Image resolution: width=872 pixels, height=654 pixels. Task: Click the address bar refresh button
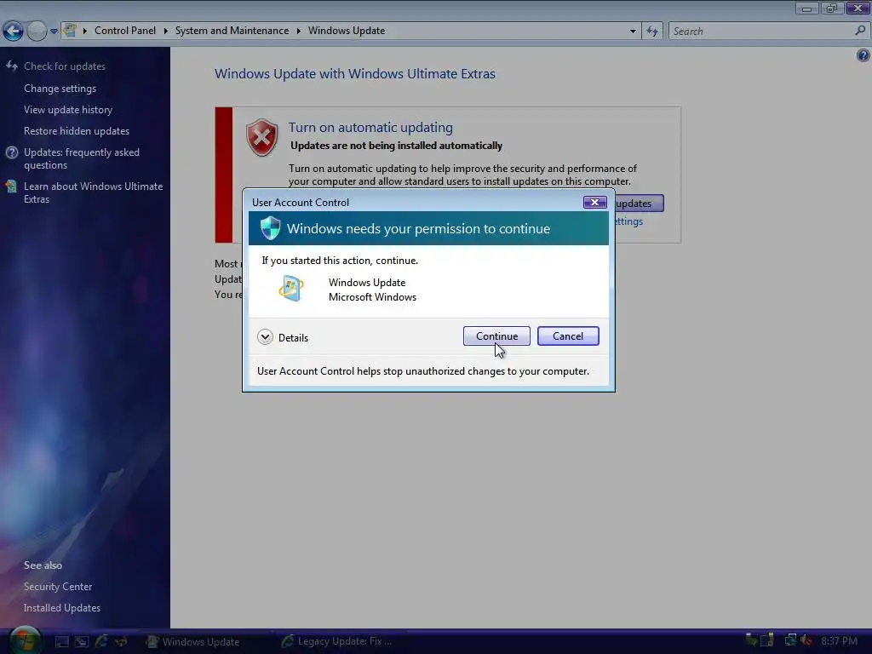pyautogui.click(x=651, y=32)
